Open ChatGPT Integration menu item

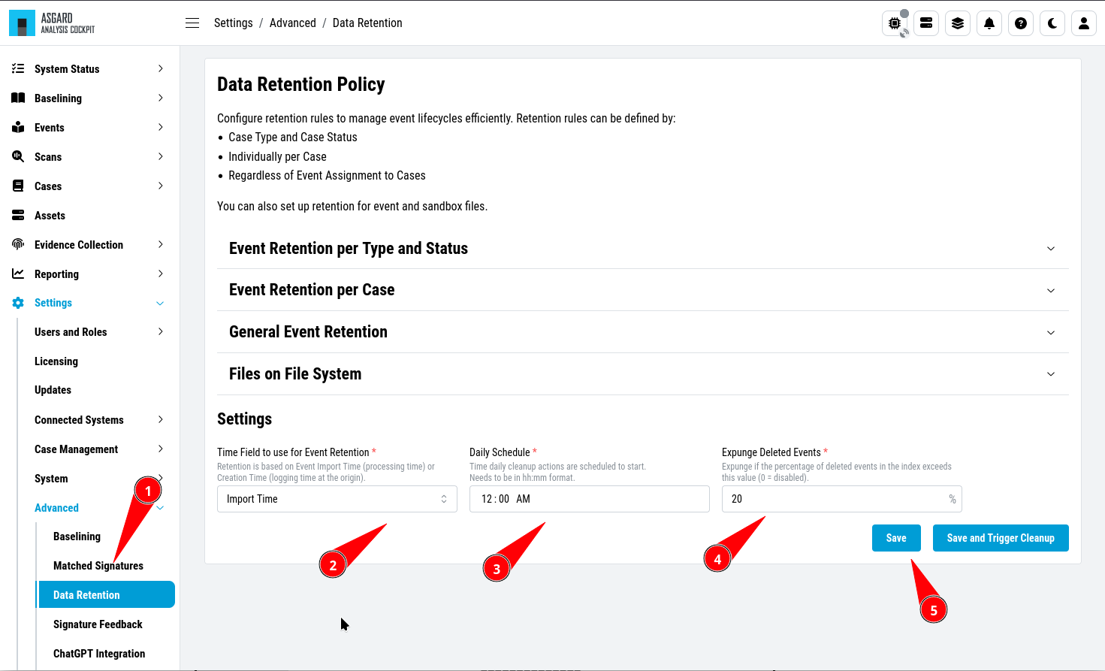pyautogui.click(x=99, y=654)
